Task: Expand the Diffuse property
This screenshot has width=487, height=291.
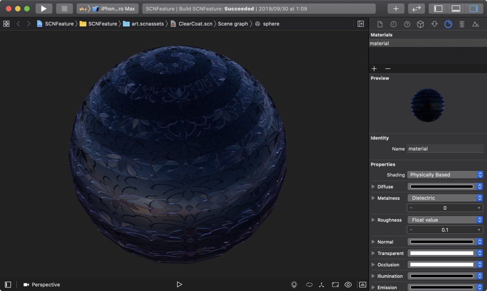Action: pos(373,187)
